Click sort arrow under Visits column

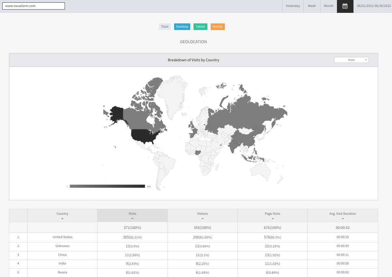(x=132, y=219)
